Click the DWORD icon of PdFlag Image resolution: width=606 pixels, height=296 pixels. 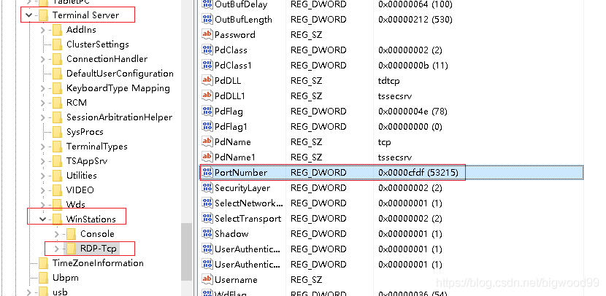click(x=207, y=111)
